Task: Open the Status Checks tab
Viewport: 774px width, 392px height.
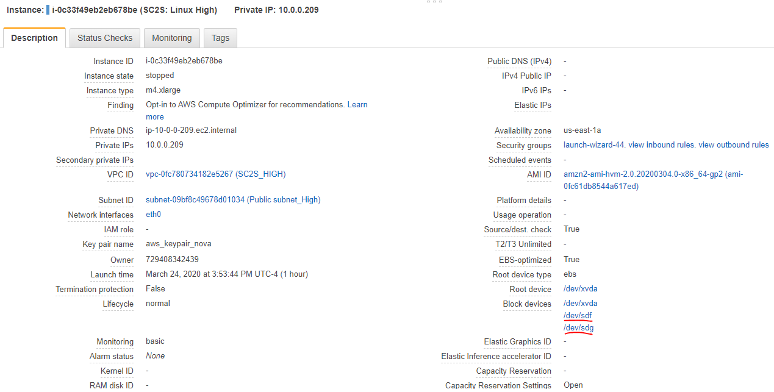Action: (105, 38)
